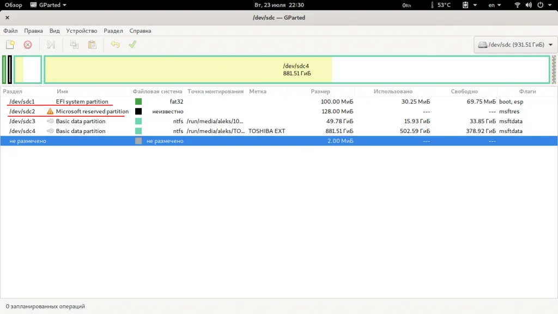Sort by the Свободно column header
The width and height of the screenshot is (558, 314).
[464, 92]
